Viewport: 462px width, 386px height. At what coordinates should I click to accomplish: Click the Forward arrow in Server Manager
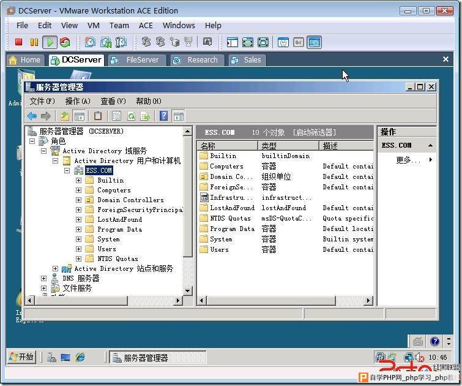[46, 116]
